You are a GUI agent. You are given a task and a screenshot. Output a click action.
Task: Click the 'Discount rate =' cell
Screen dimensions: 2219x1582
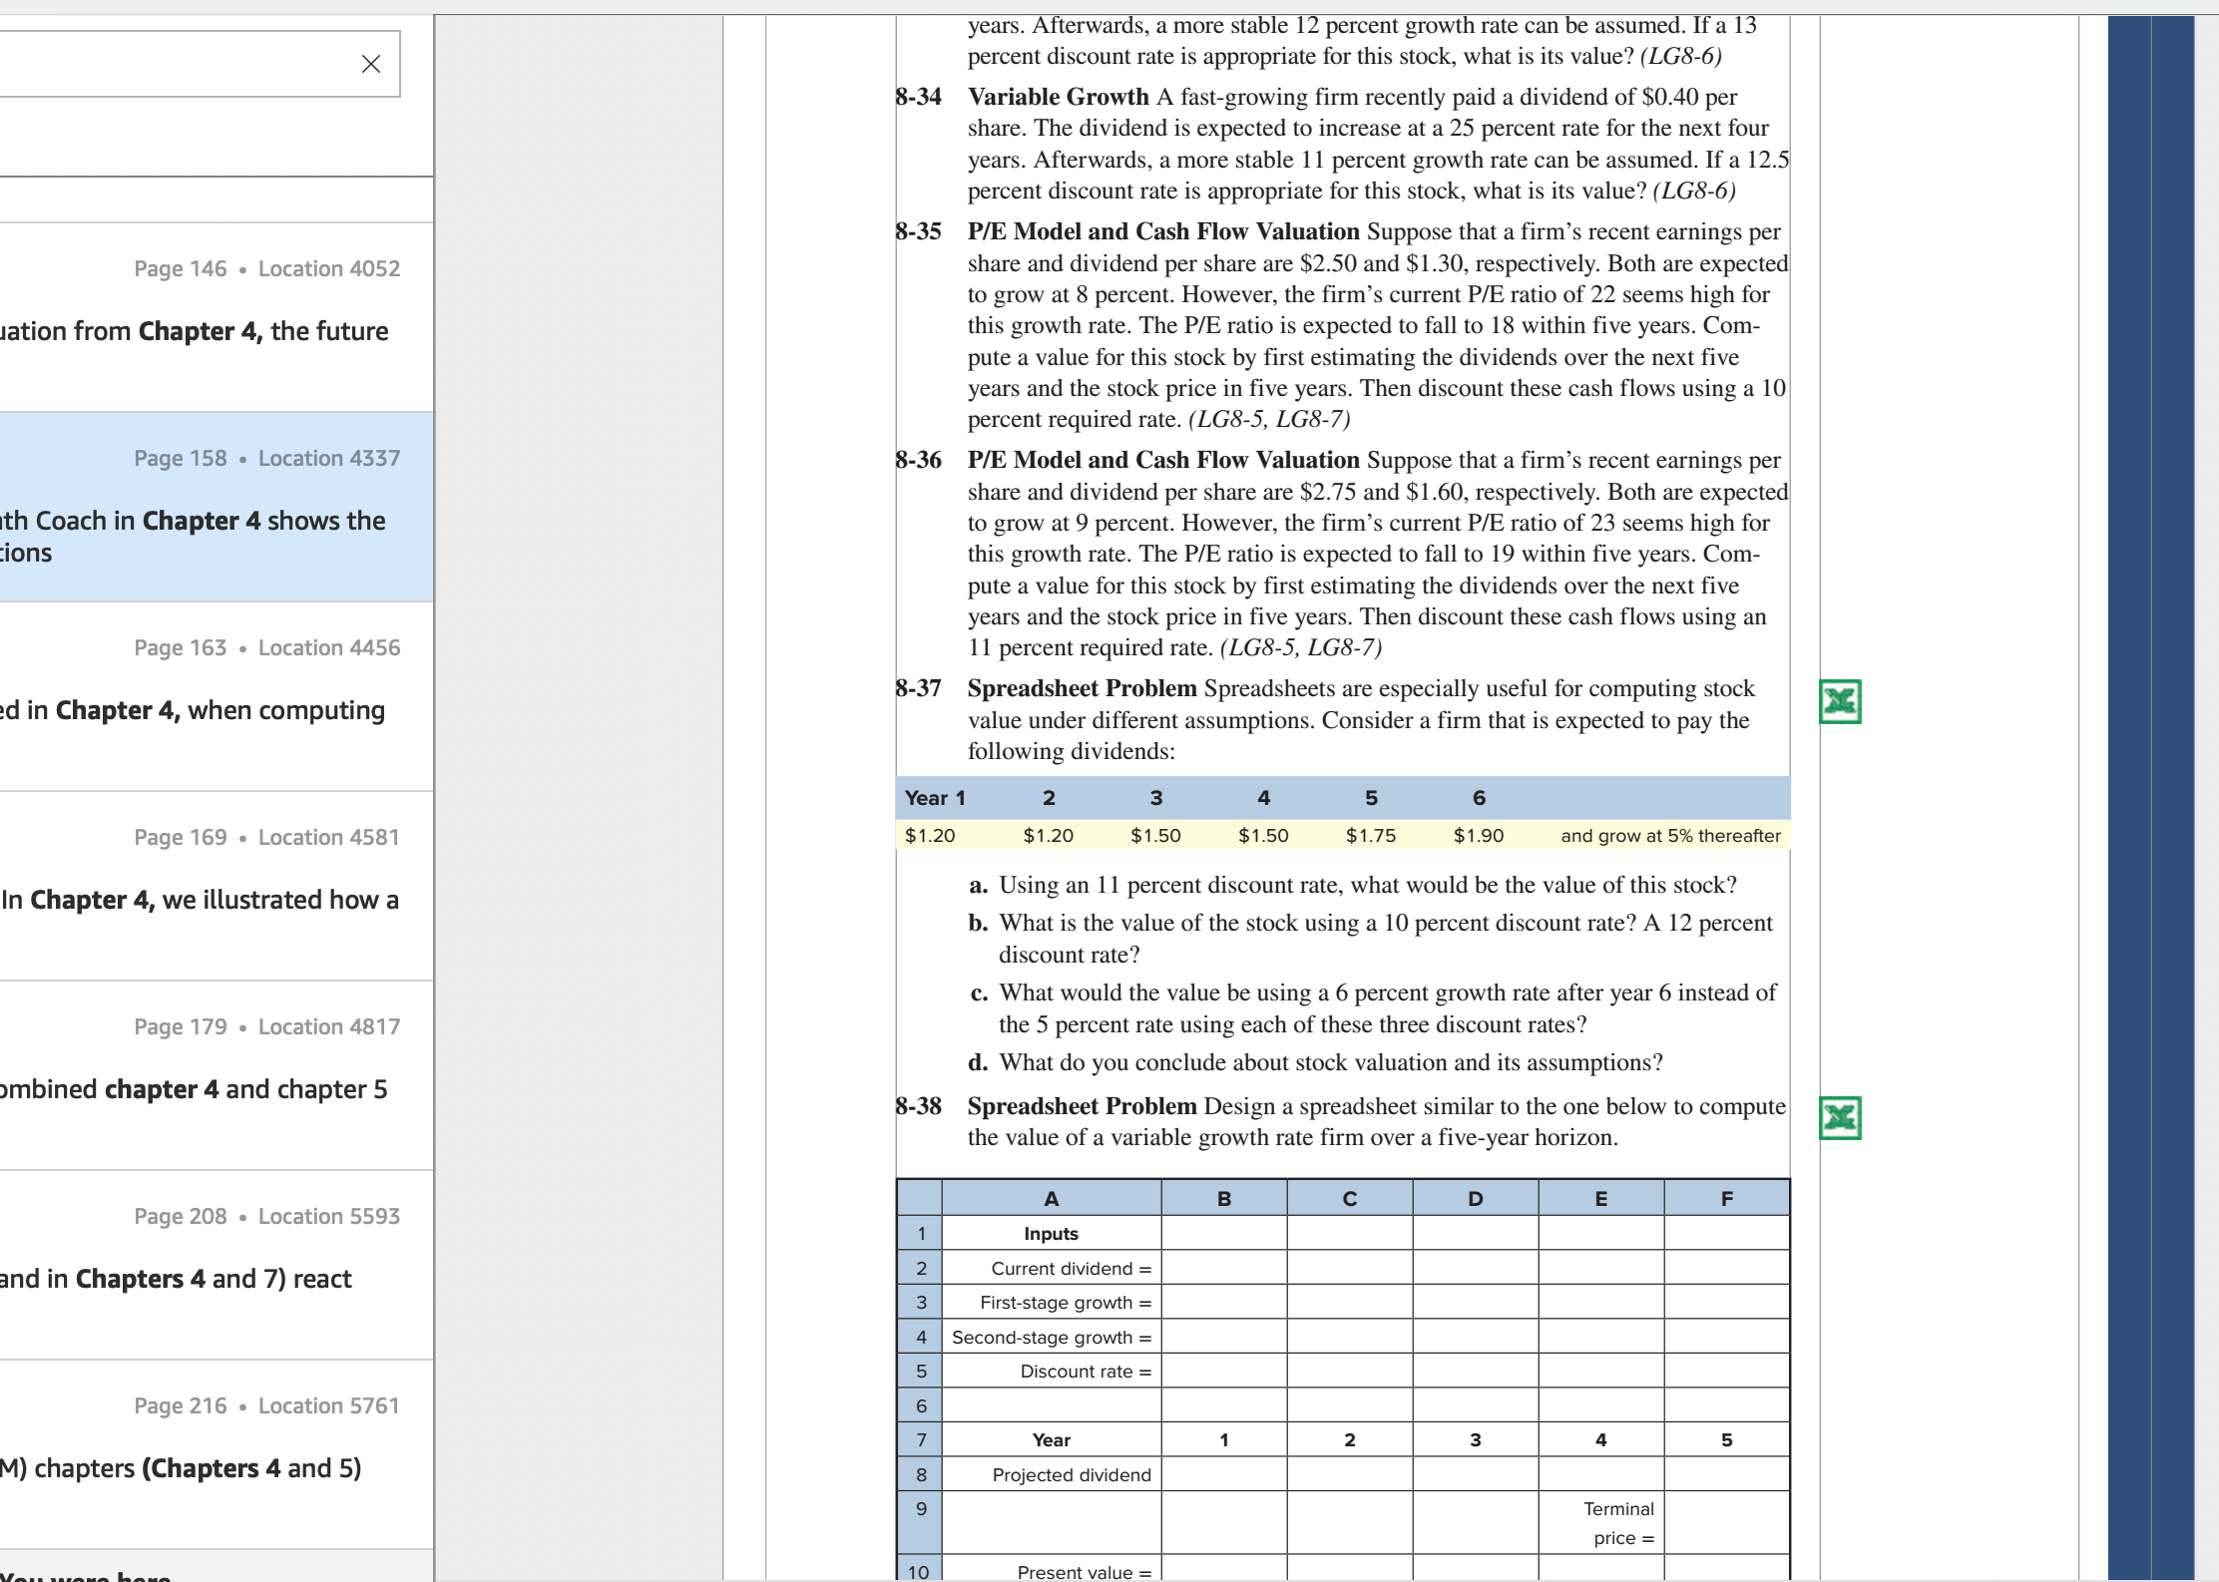click(1052, 1372)
